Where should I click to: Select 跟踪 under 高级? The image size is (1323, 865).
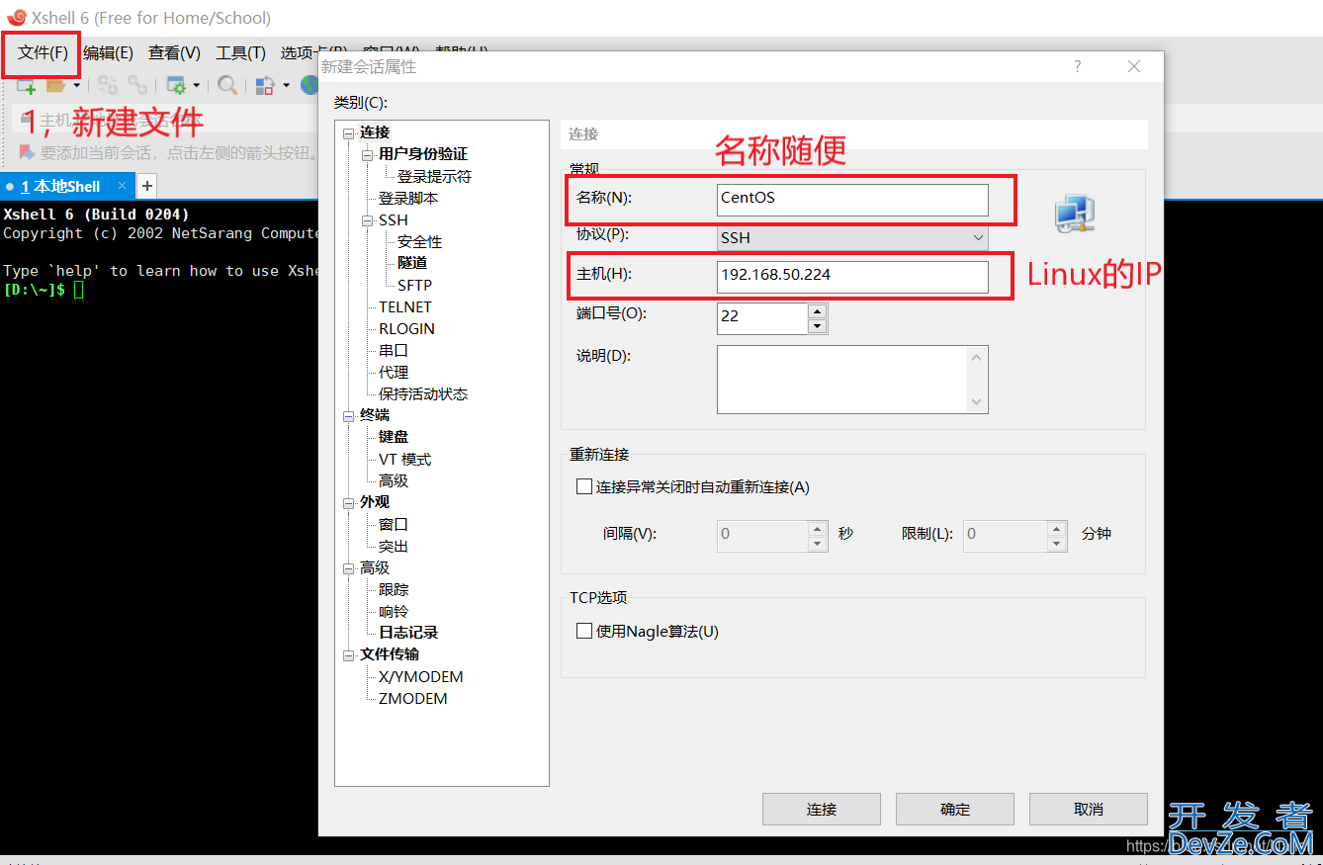(x=394, y=589)
